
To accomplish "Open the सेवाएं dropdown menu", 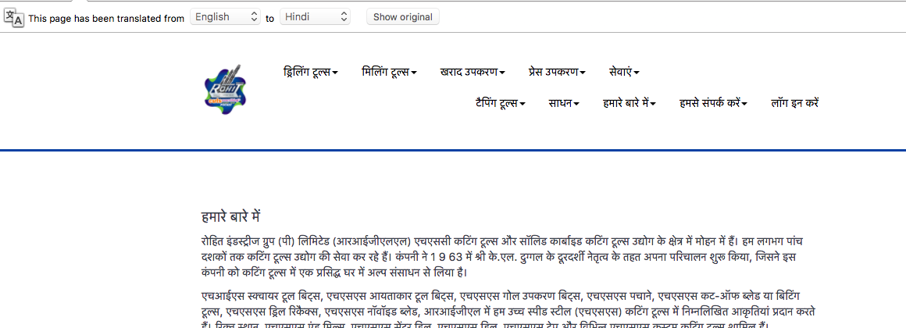I will pyautogui.click(x=624, y=72).
